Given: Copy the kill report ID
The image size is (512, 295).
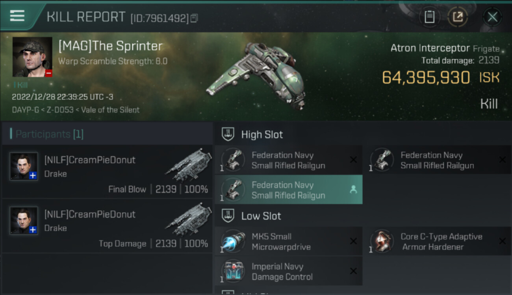Looking at the screenshot, I should [194, 18].
